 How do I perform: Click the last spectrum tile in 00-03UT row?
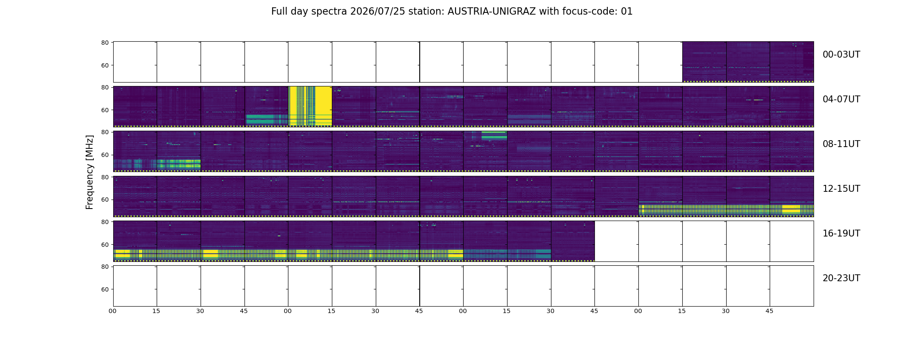click(x=792, y=62)
